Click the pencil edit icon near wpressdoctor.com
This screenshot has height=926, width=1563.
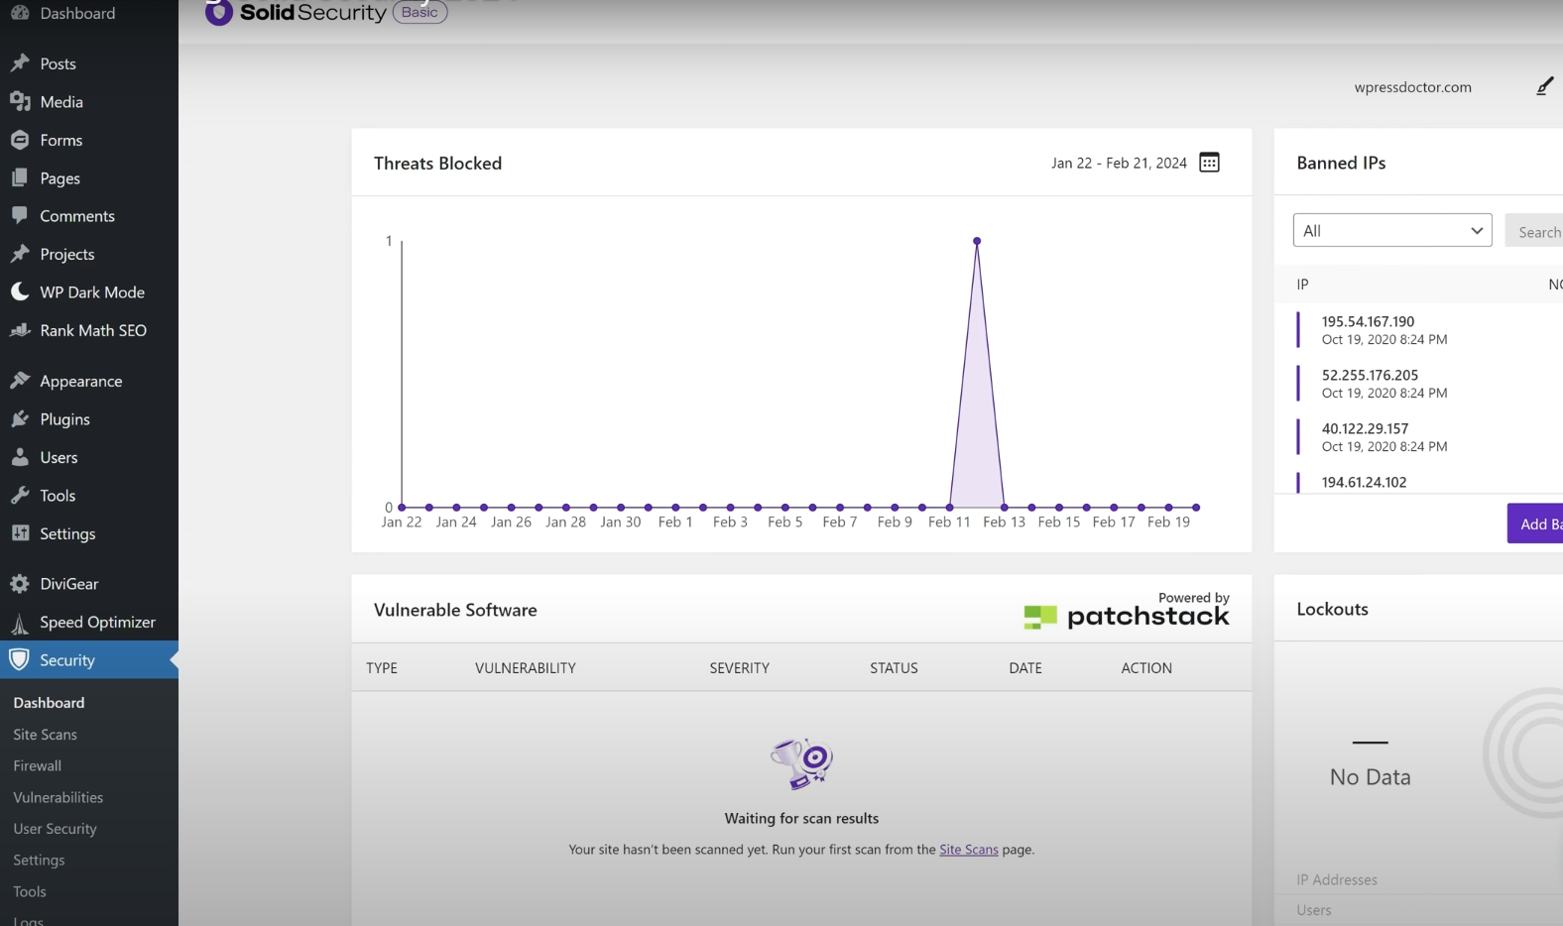coord(1544,87)
